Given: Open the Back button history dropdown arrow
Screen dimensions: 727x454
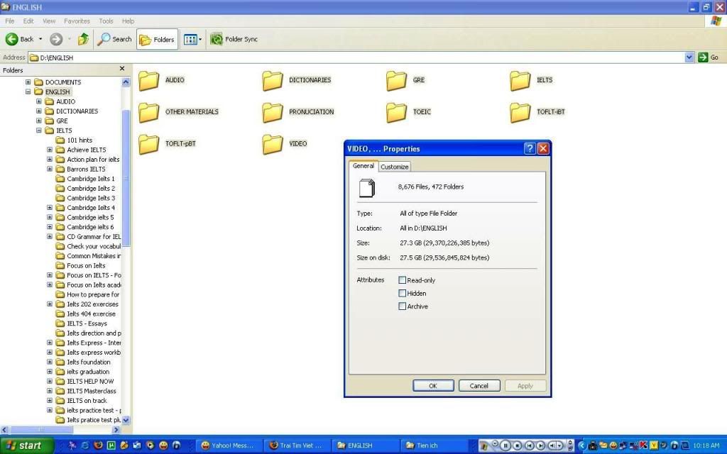Looking at the screenshot, I should pos(40,40).
